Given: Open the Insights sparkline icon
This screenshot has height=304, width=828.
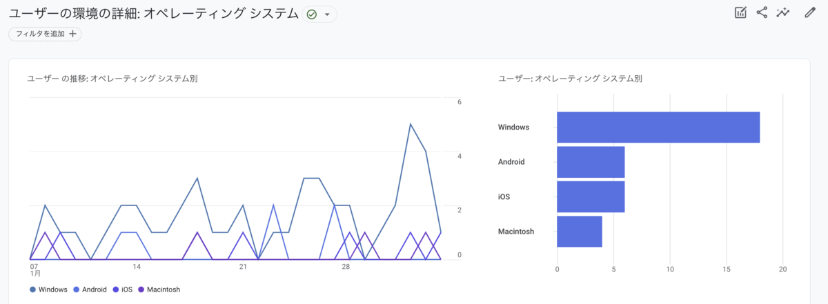Looking at the screenshot, I should (782, 12).
